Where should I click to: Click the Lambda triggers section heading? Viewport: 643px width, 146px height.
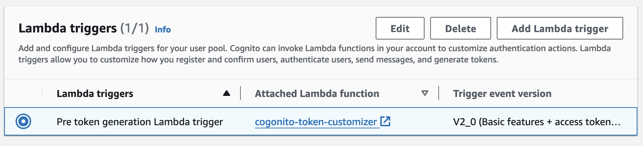point(67,28)
